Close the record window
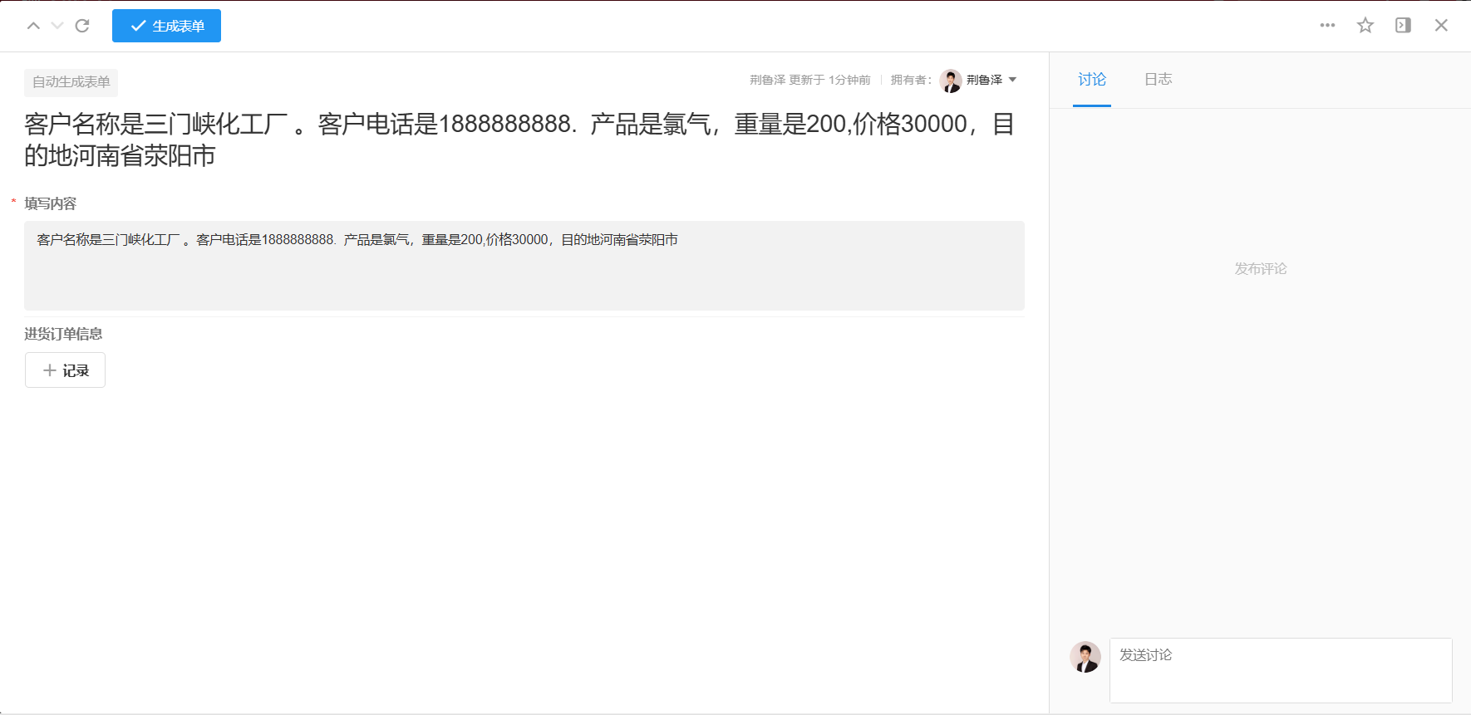1471x715 pixels. 1441,26
